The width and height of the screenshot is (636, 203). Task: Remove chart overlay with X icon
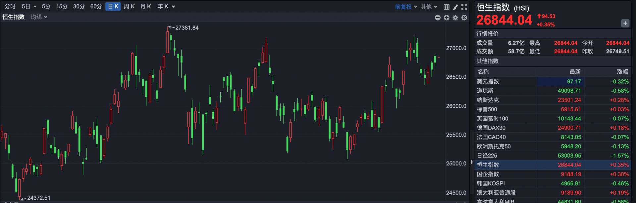point(464,18)
